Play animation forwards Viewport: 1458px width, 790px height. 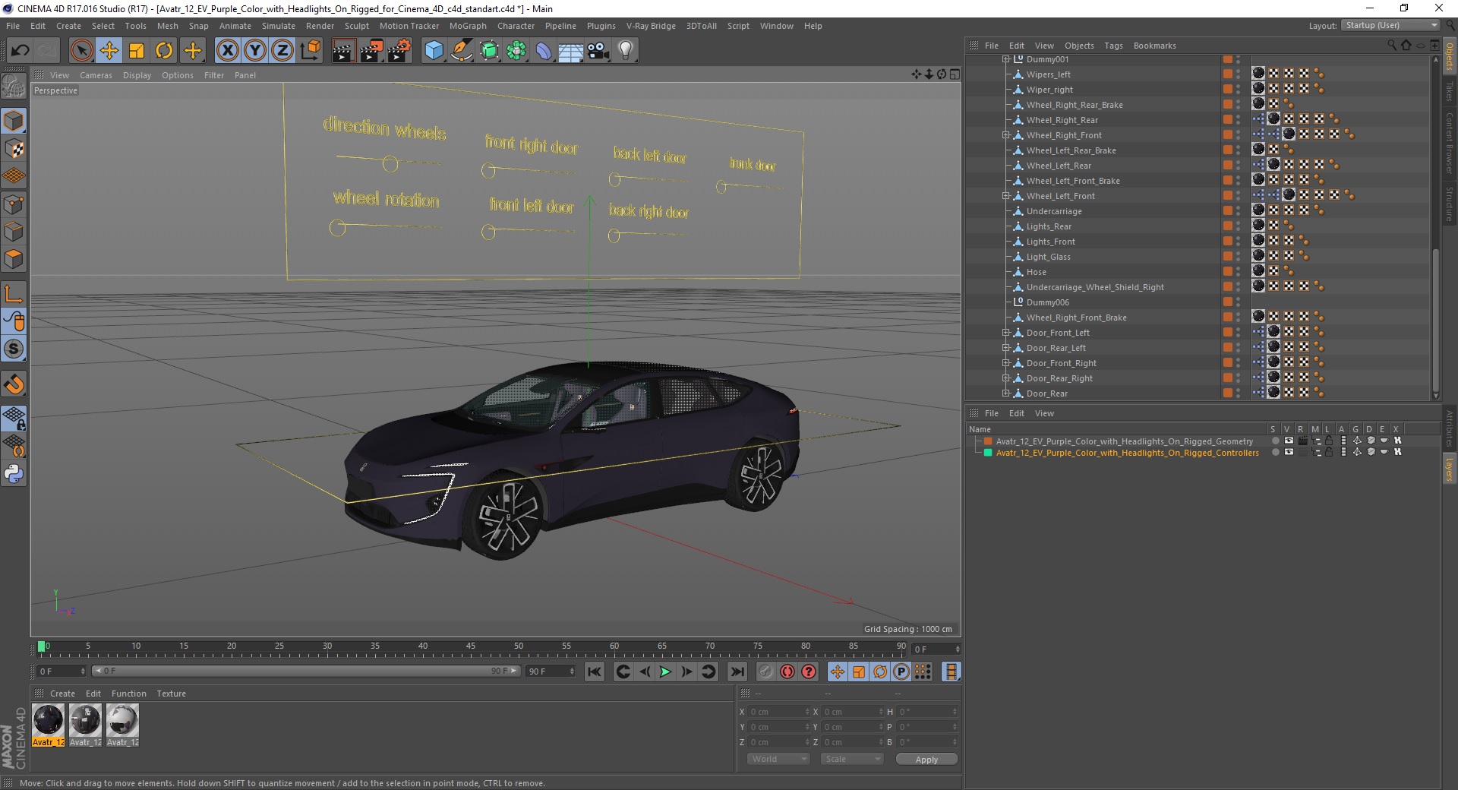(x=665, y=671)
